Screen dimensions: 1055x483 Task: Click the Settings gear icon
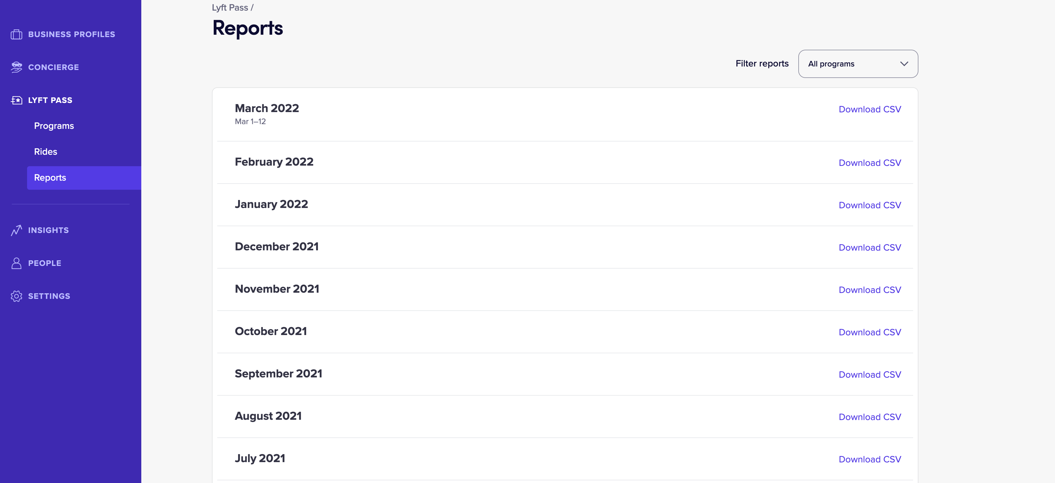16,296
